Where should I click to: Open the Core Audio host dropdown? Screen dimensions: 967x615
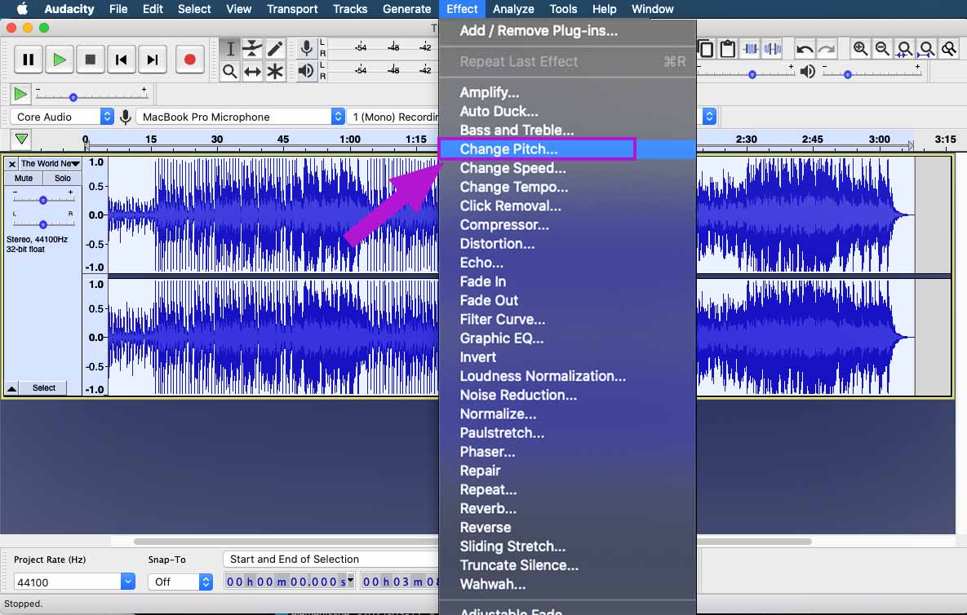click(62, 117)
